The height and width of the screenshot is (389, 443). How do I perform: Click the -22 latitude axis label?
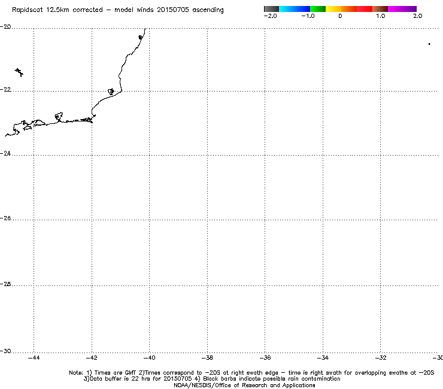5,90
